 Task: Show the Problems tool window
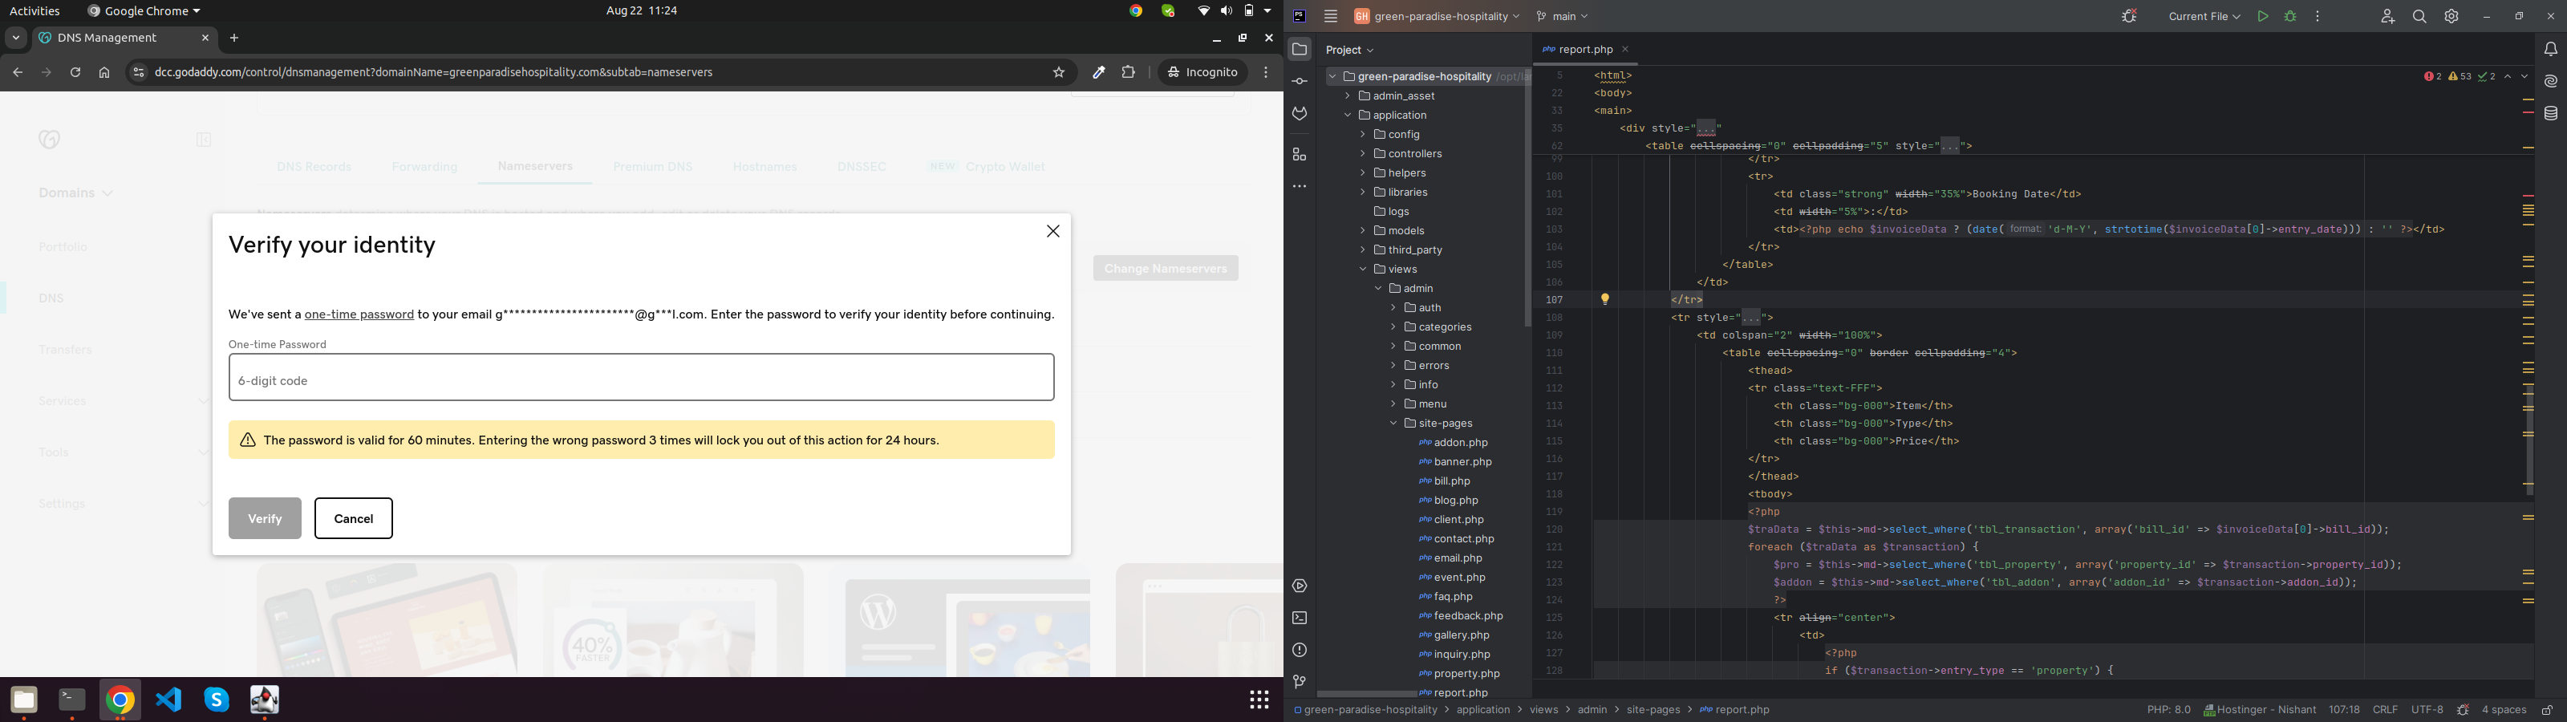click(x=1300, y=650)
